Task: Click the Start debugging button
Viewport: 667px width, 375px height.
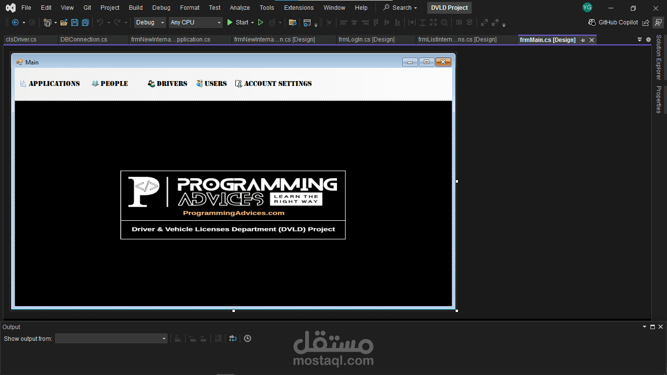Action: (238, 22)
